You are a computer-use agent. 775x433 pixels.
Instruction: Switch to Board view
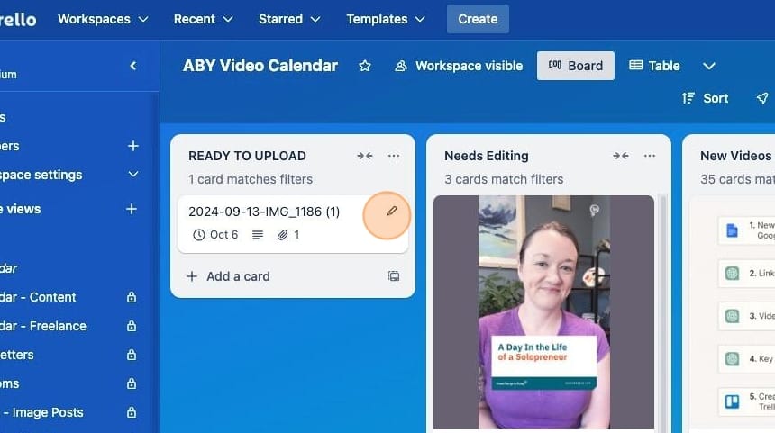point(575,66)
